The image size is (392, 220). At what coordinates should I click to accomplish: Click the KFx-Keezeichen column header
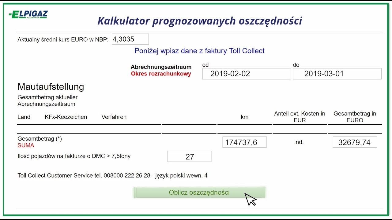[66, 117]
